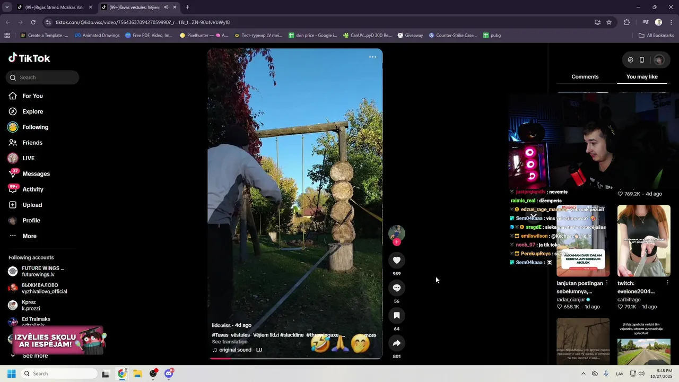Viewport: 679px width, 382px height.
Task: Open the For You feed
Action: pyautogui.click(x=32, y=96)
